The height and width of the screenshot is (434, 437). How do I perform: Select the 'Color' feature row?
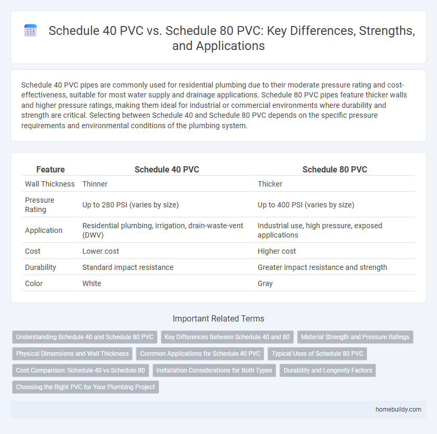(x=34, y=283)
